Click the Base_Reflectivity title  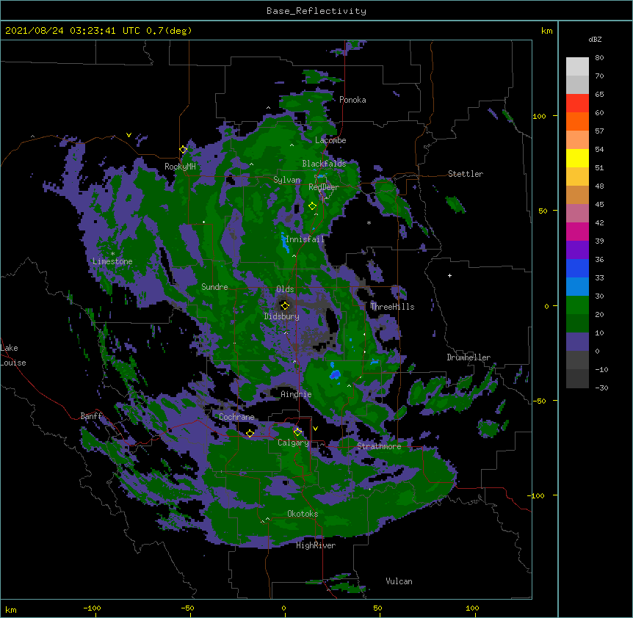316,11
